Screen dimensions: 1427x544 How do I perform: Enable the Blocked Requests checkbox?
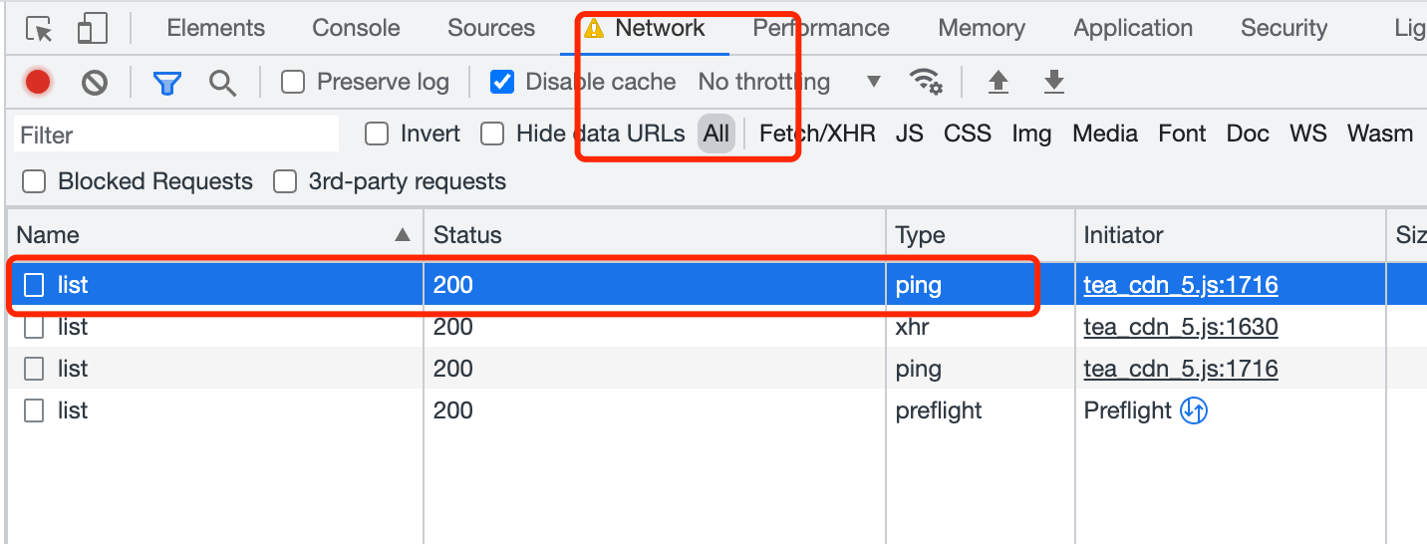tap(34, 181)
